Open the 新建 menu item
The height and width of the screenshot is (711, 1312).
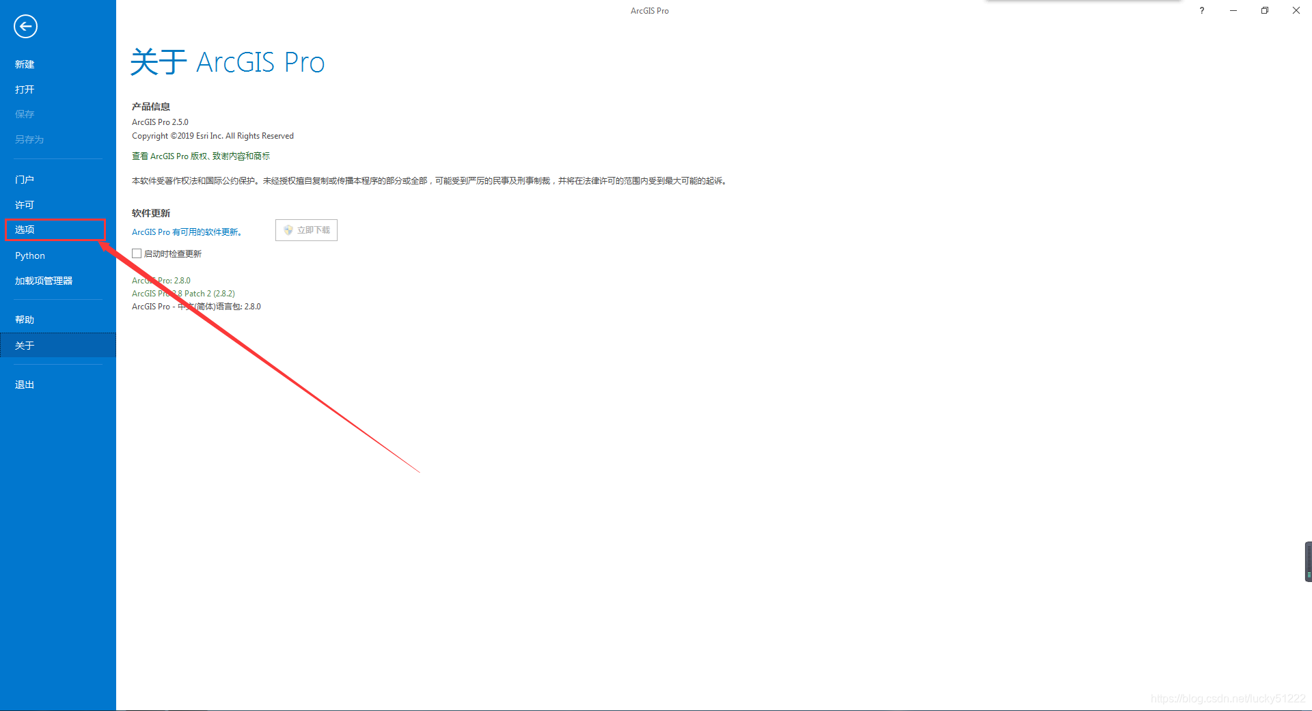click(x=25, y=64)
